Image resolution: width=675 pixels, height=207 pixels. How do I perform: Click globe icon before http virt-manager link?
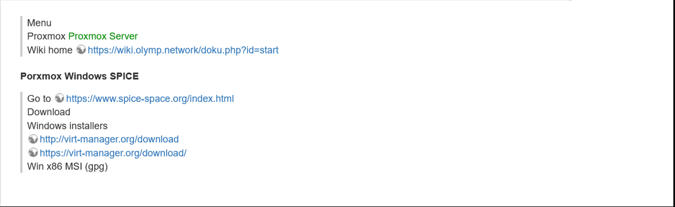(33, 139)
